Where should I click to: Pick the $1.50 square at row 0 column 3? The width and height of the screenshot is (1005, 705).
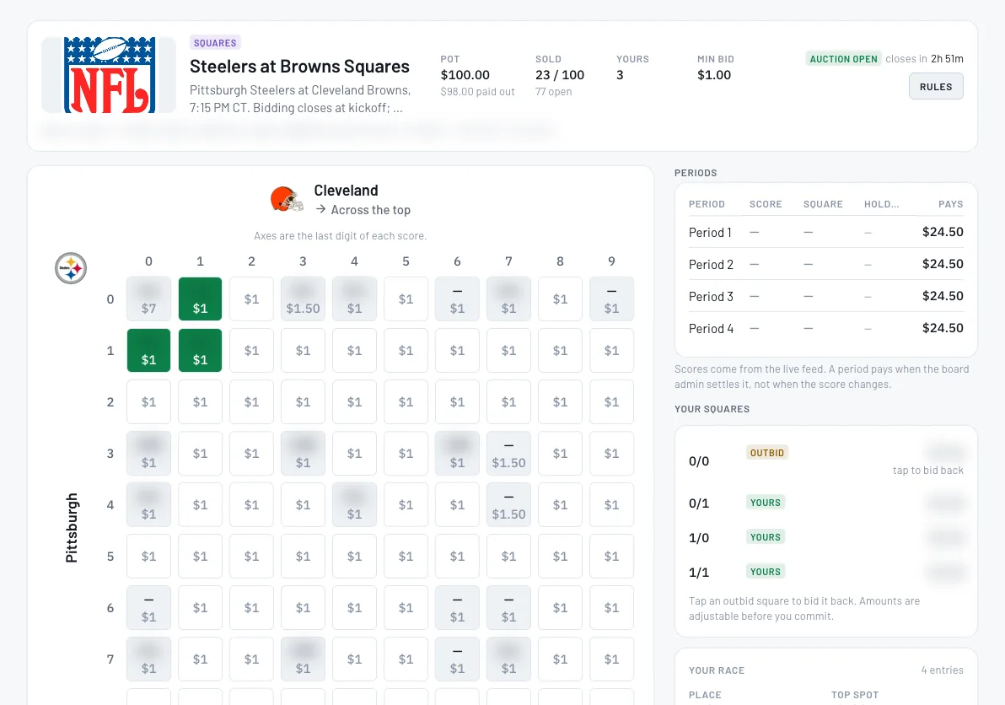304,299
